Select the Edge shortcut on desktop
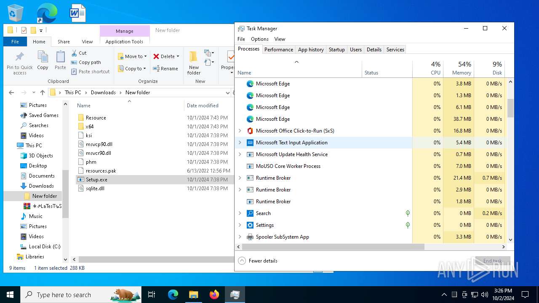 [46, 13]
